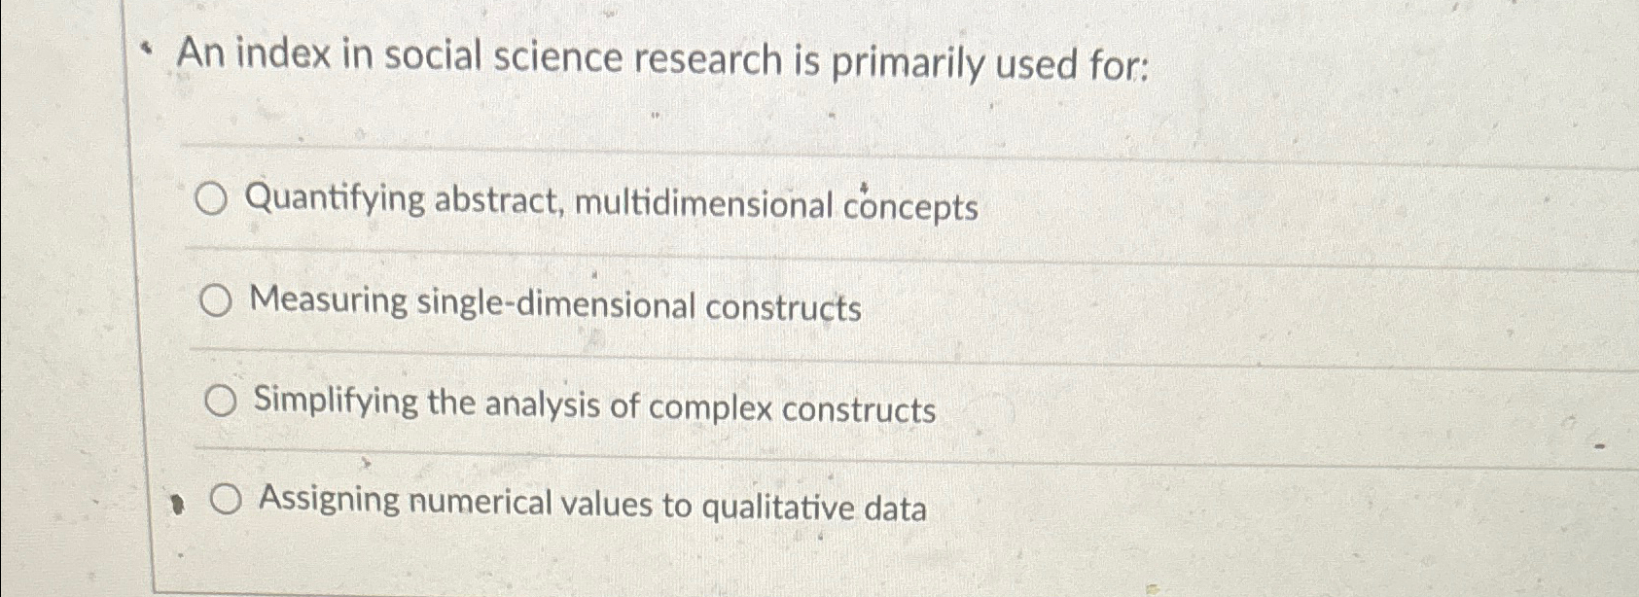Click the label 'Measuring single-dimensional constructs'
The width and height of the screenshot is (1639, 597).
click(x=554, y=305)
